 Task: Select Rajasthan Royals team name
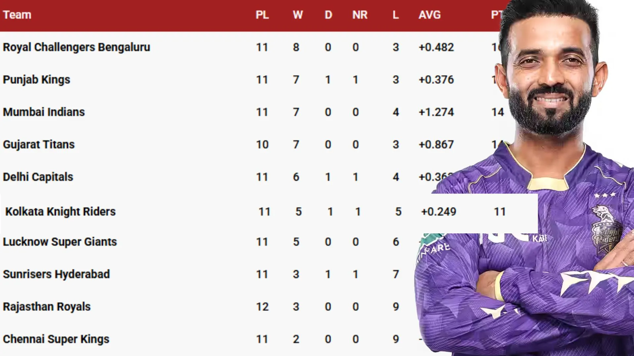click(x=47, y=307)
